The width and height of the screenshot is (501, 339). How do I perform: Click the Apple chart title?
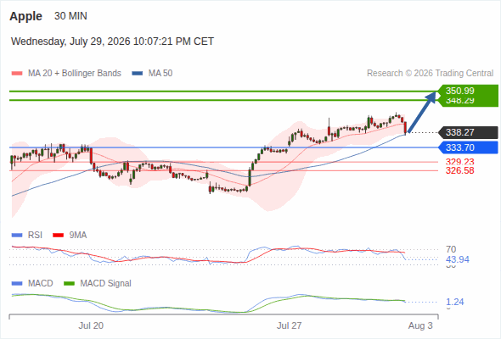point(25,16)
